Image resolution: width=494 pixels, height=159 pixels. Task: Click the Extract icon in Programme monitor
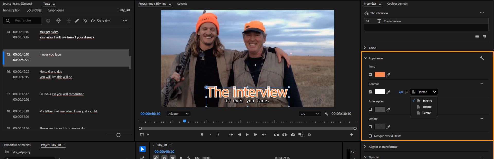(284, 135)
